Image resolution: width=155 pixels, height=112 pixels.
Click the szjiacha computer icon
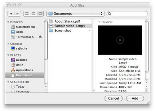click(x=13, y=48)
